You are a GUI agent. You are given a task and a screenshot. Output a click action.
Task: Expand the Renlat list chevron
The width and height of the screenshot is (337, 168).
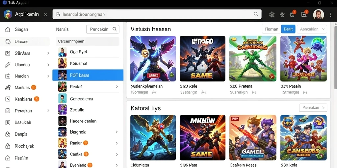point(117,87)
